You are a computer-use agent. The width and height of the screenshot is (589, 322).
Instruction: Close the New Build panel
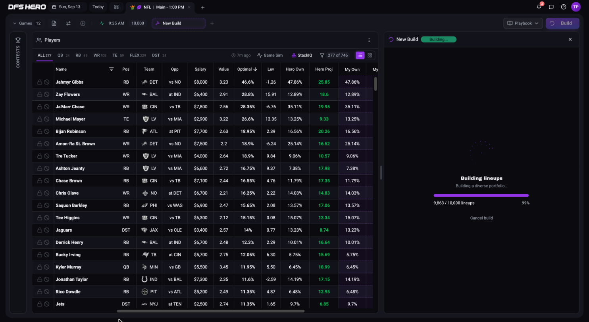(x=570, y=39)
